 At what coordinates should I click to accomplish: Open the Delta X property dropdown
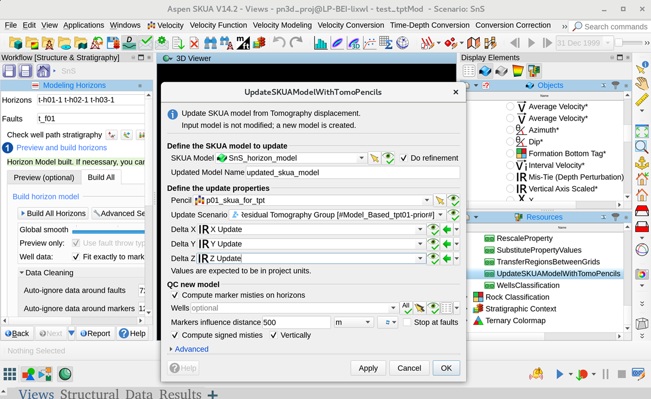coord(420,230)
